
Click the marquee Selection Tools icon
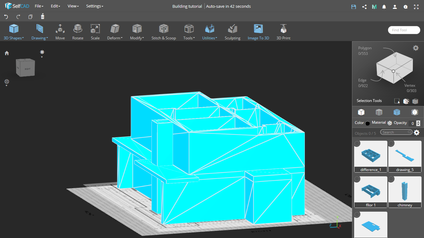[x=397, y=101]
